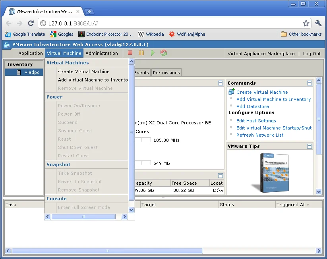327x259 pixels.
Task: Click the Edit Host Settings link
Action: [x=256, y=121]
